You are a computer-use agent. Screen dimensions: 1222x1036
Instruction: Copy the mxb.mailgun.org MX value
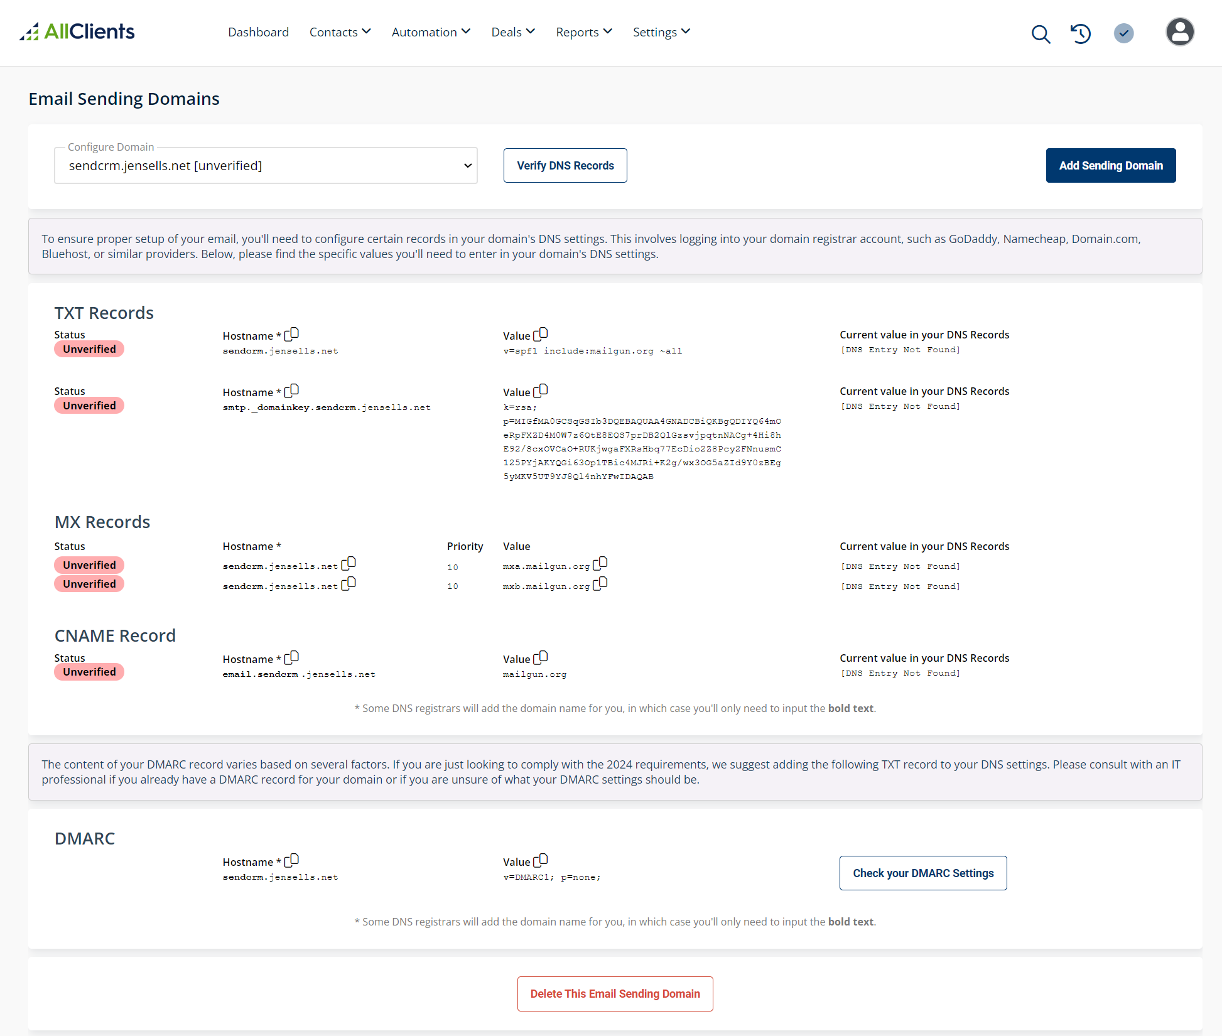[x=601, y=583]
